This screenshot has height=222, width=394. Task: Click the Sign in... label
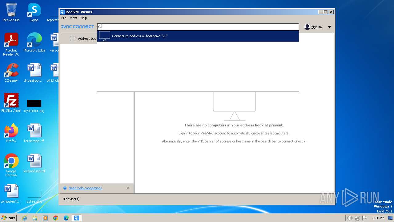(x=318, y=27)
